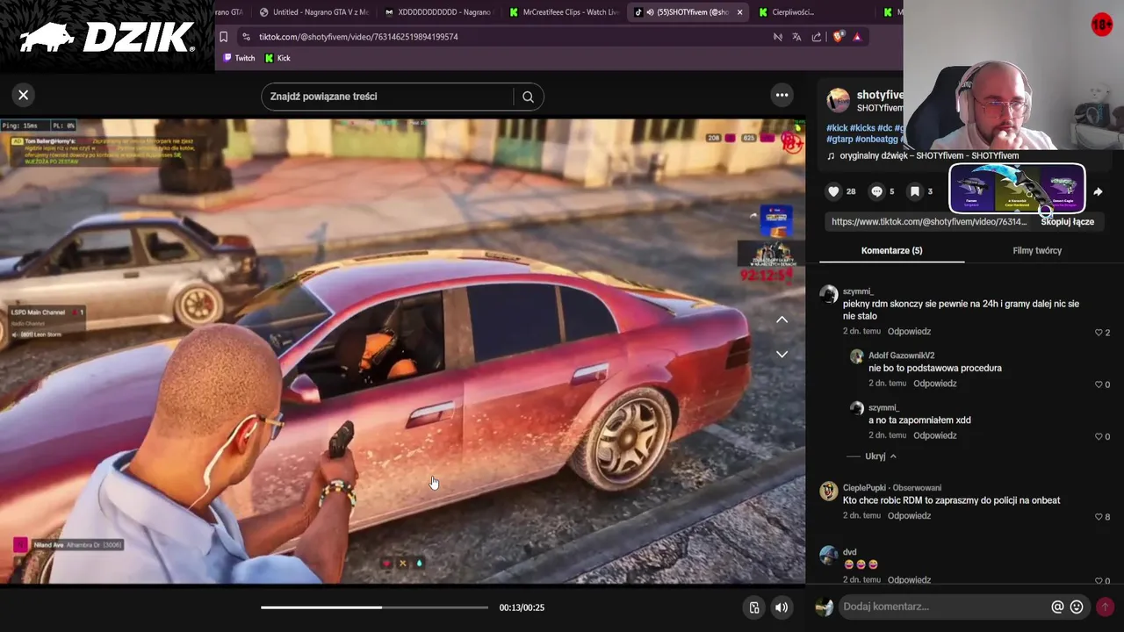Open Brave Shields lion icon
The image size is (1124, 632).
838,37
